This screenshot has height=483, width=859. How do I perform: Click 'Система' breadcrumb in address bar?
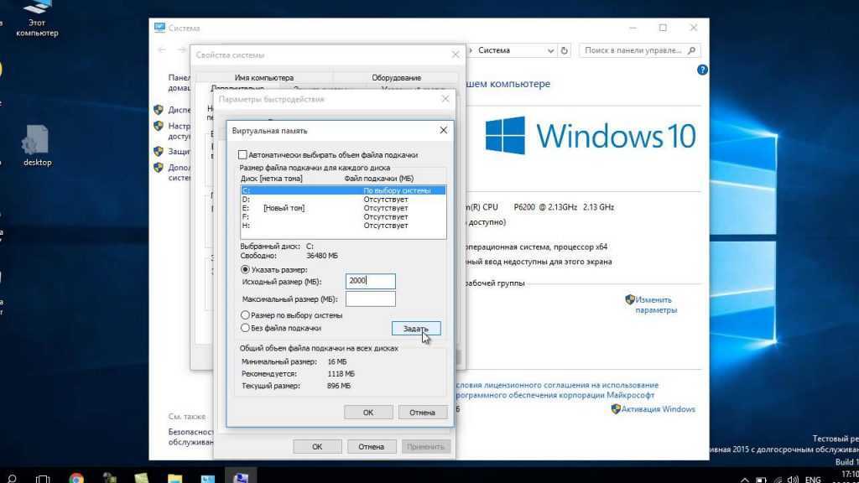coord(493,50)
